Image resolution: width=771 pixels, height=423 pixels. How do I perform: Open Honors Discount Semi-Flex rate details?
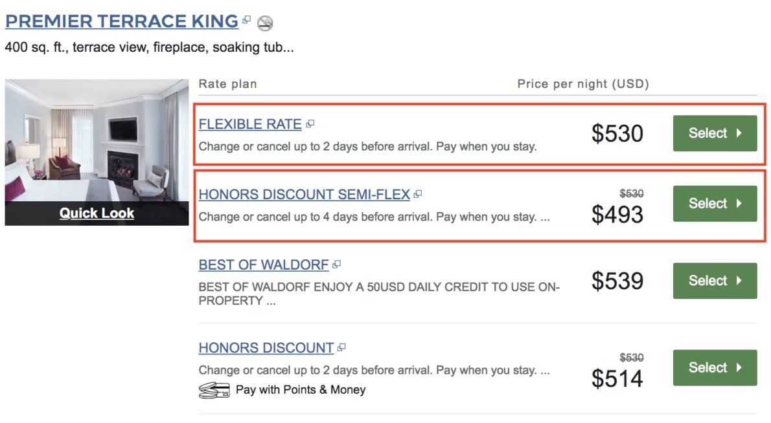click(x=304, y=194)
